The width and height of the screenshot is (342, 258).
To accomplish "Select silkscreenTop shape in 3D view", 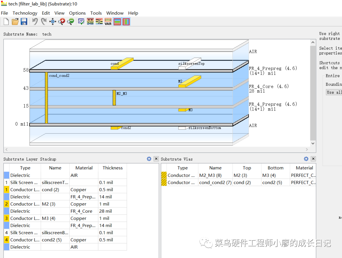I will tap(190, 63).
